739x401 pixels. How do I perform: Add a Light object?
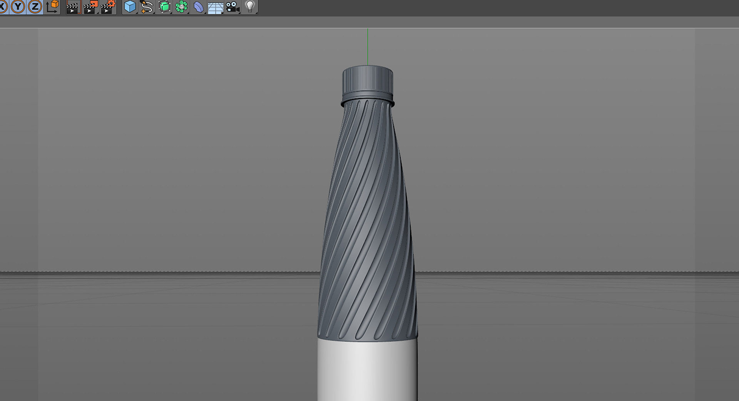(250, 7)
